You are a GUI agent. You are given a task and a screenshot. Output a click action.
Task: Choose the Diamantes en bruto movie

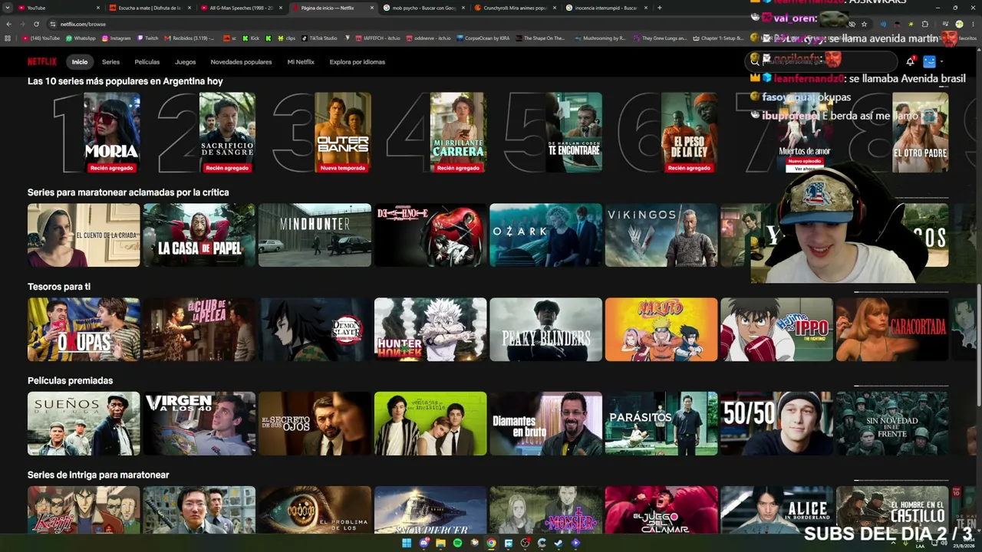pos(545,424)
